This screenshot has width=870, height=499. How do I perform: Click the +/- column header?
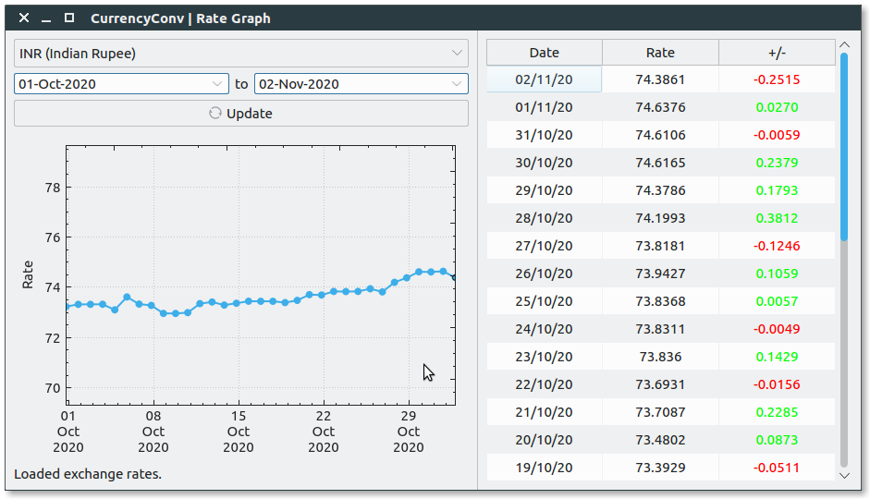click(777, 53)
